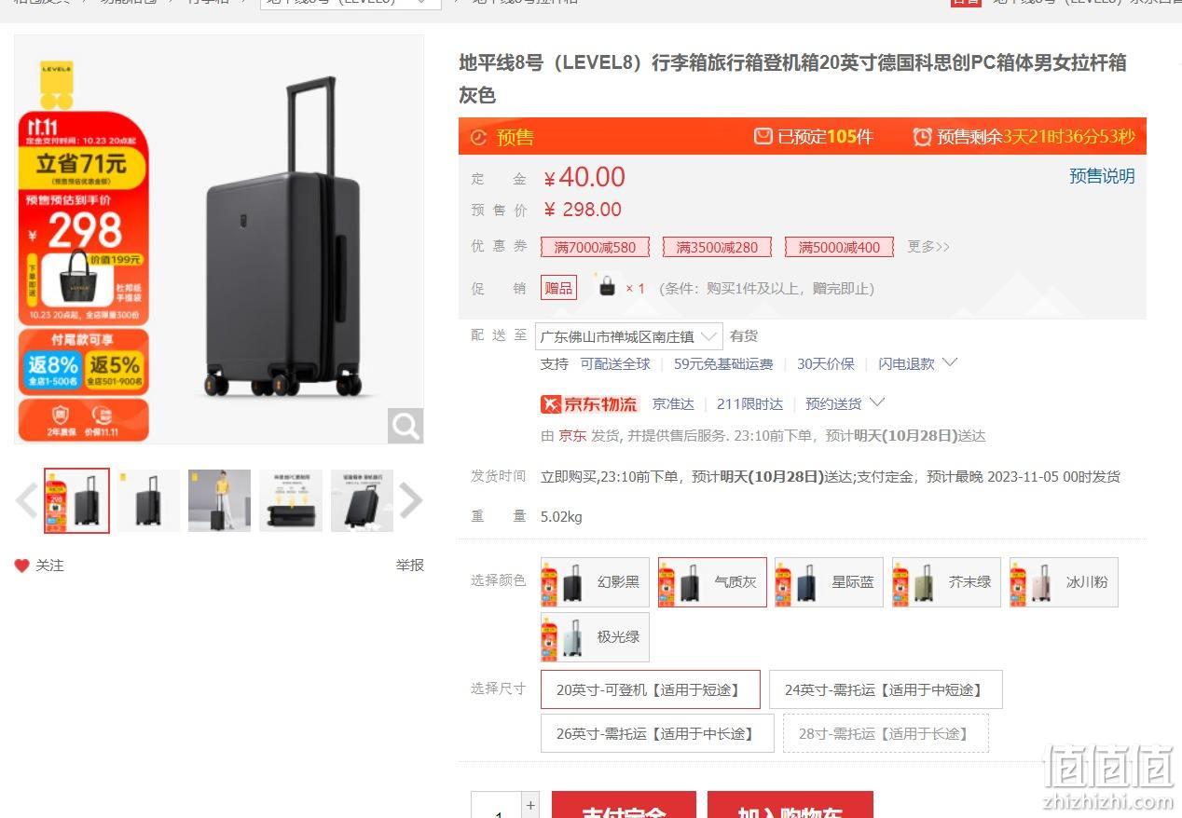Choose the 星际蓝 color swatch
The image size is (1182, 818).
(x=829, y=582)
